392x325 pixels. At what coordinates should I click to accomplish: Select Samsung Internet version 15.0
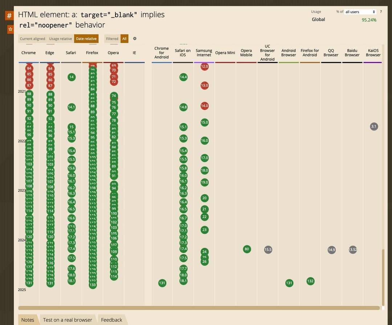coord(204,122)
